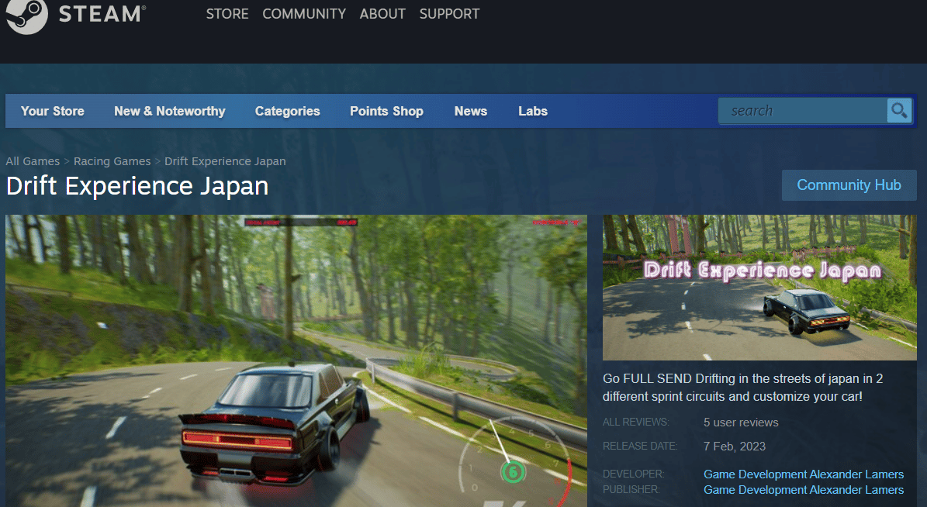Click the publisher link
Screen dimensions: 927x507
[x=803, y=489]
